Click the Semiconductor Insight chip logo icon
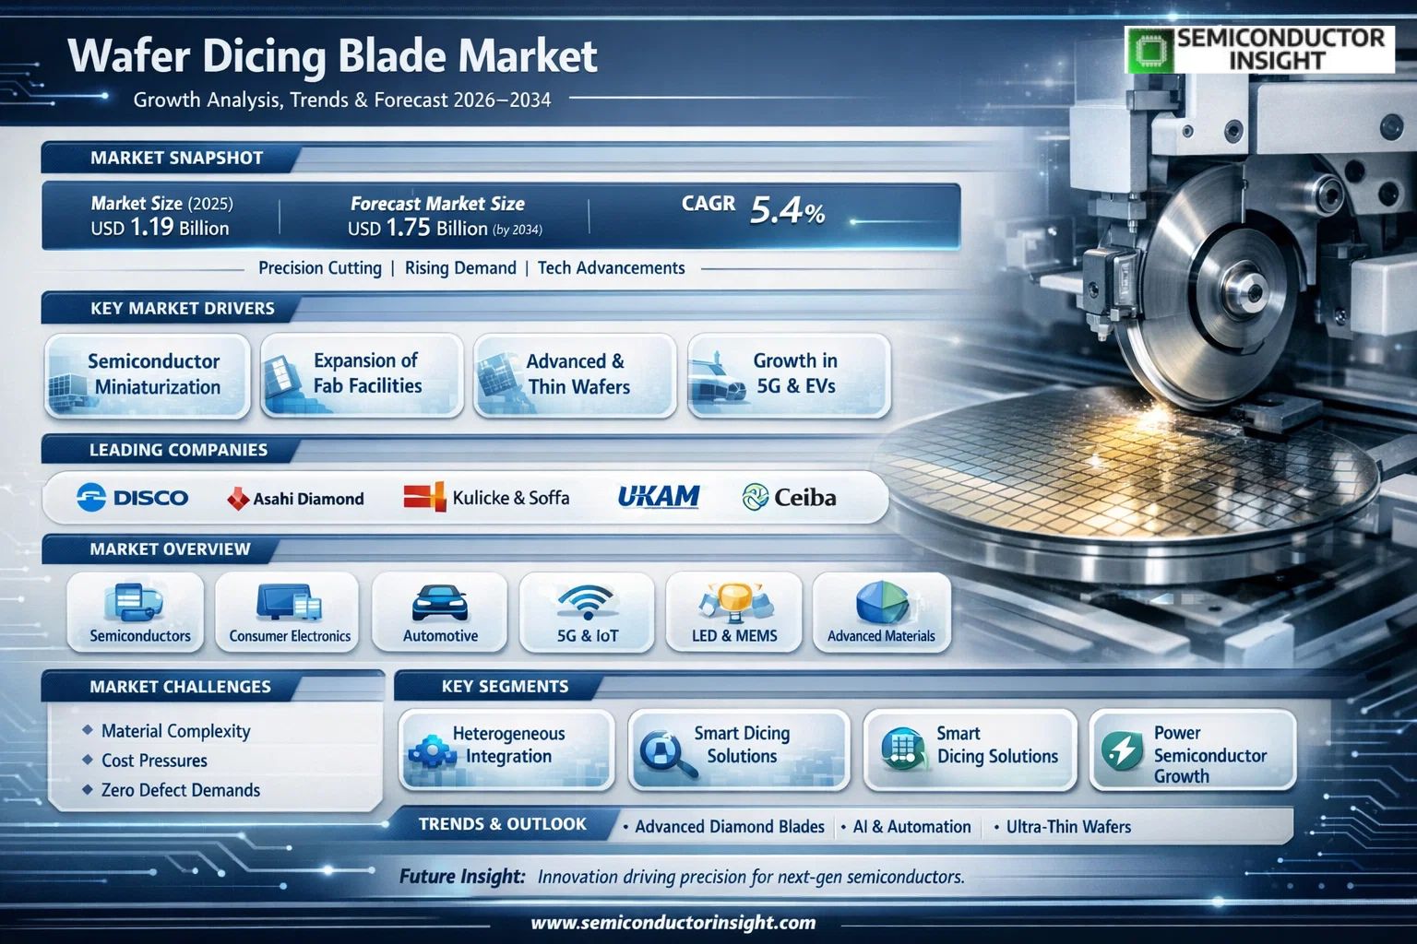The image size is (1417, 944). coord(1150,50)
